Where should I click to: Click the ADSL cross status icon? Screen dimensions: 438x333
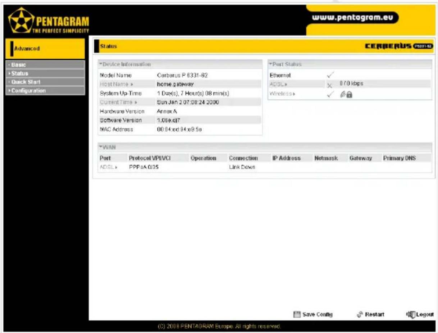[x=330, y=85]
